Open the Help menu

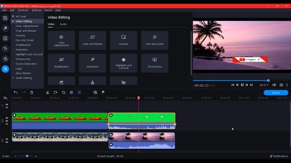[58, 10]
